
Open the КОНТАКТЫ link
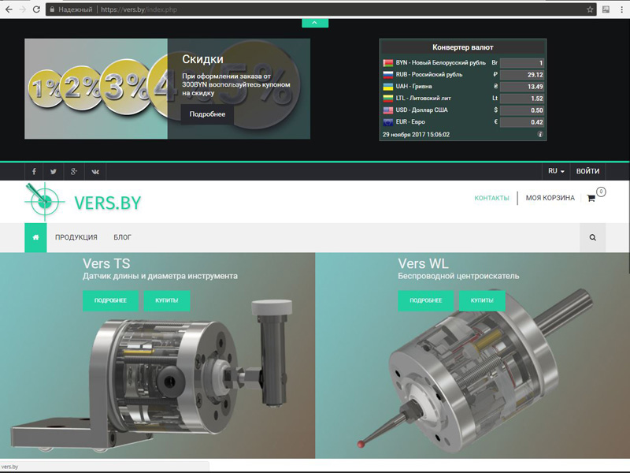[491, 198]
